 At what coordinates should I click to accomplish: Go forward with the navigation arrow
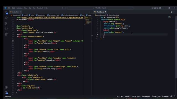(x=66, y=8)
